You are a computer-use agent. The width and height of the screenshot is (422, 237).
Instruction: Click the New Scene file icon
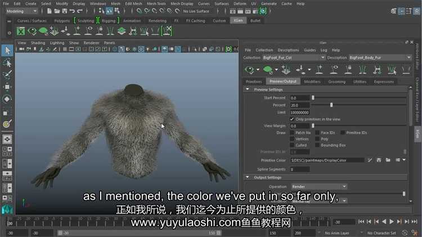click(x=50, y=11)
